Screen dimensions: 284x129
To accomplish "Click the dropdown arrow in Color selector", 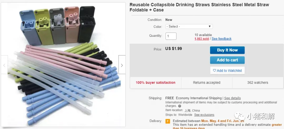I will (x=210, y=27).
